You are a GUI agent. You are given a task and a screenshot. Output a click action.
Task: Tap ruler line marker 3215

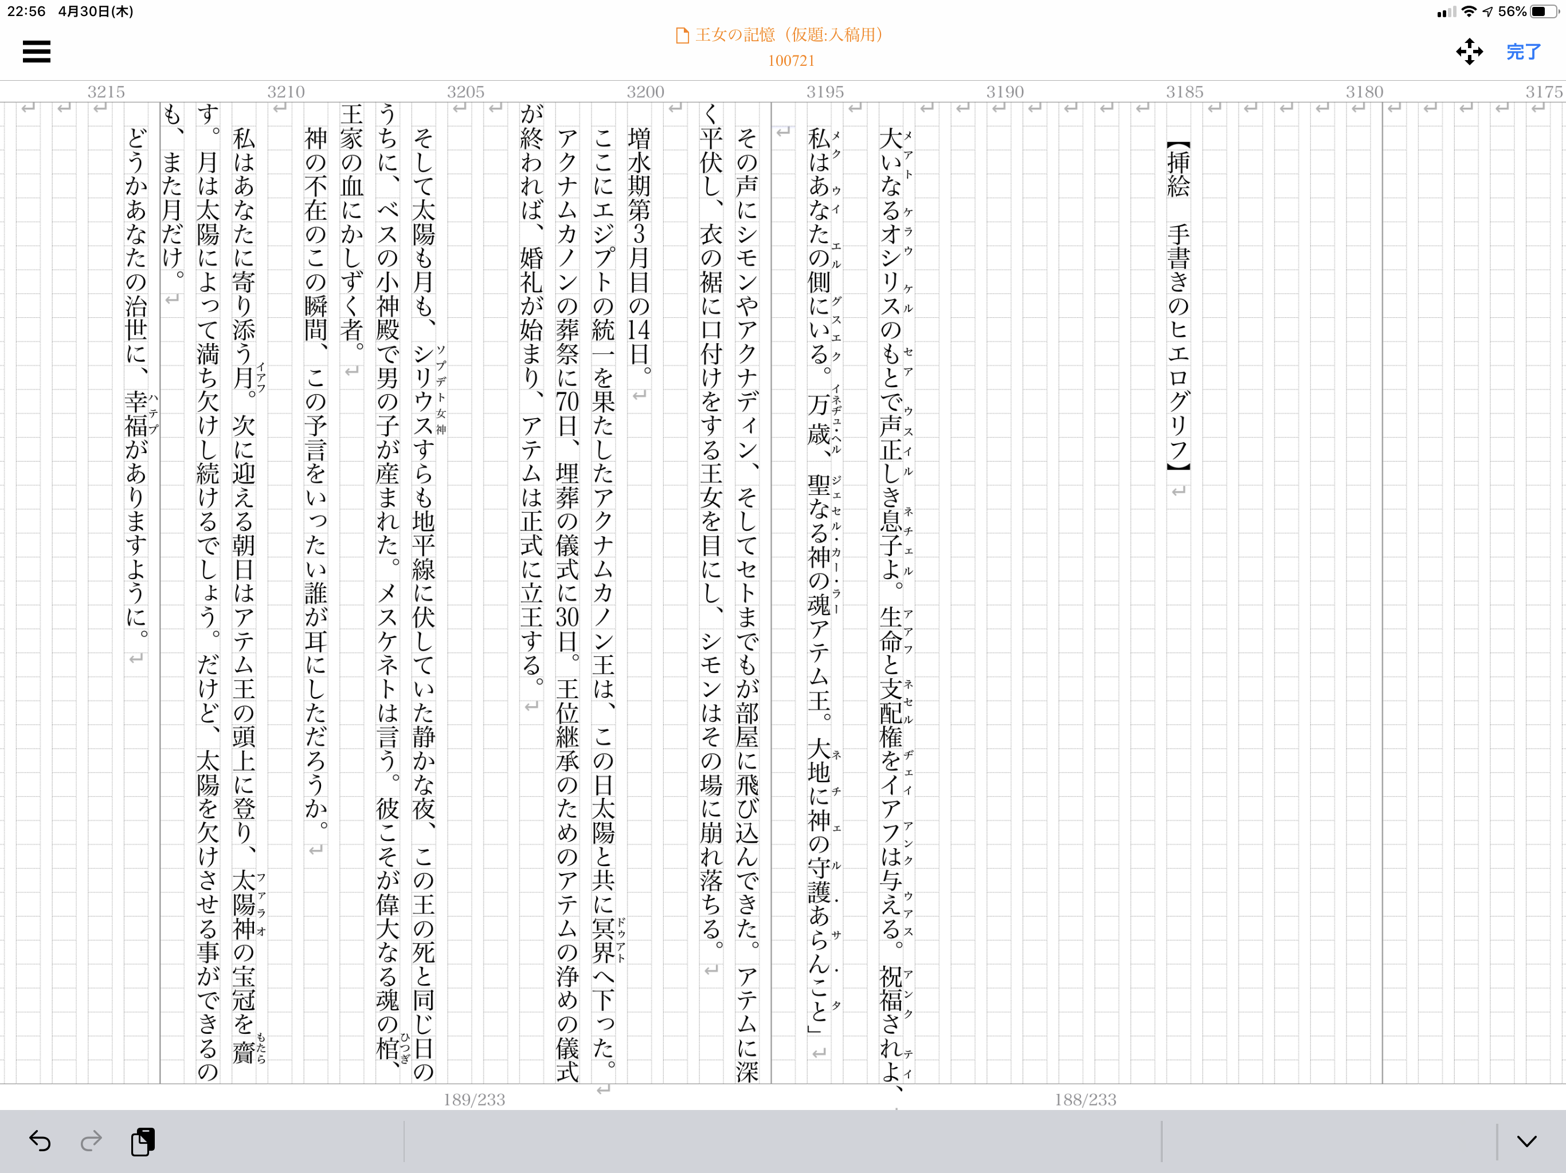106,92
